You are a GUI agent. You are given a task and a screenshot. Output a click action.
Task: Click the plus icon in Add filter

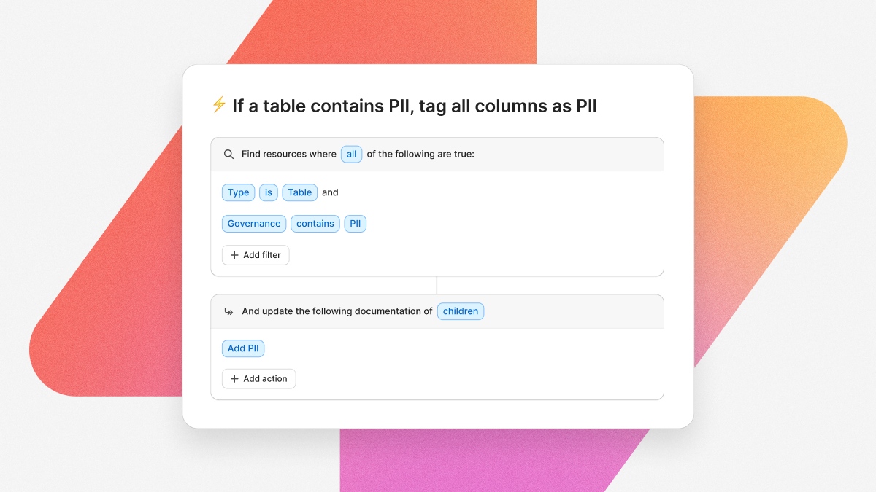234,255
